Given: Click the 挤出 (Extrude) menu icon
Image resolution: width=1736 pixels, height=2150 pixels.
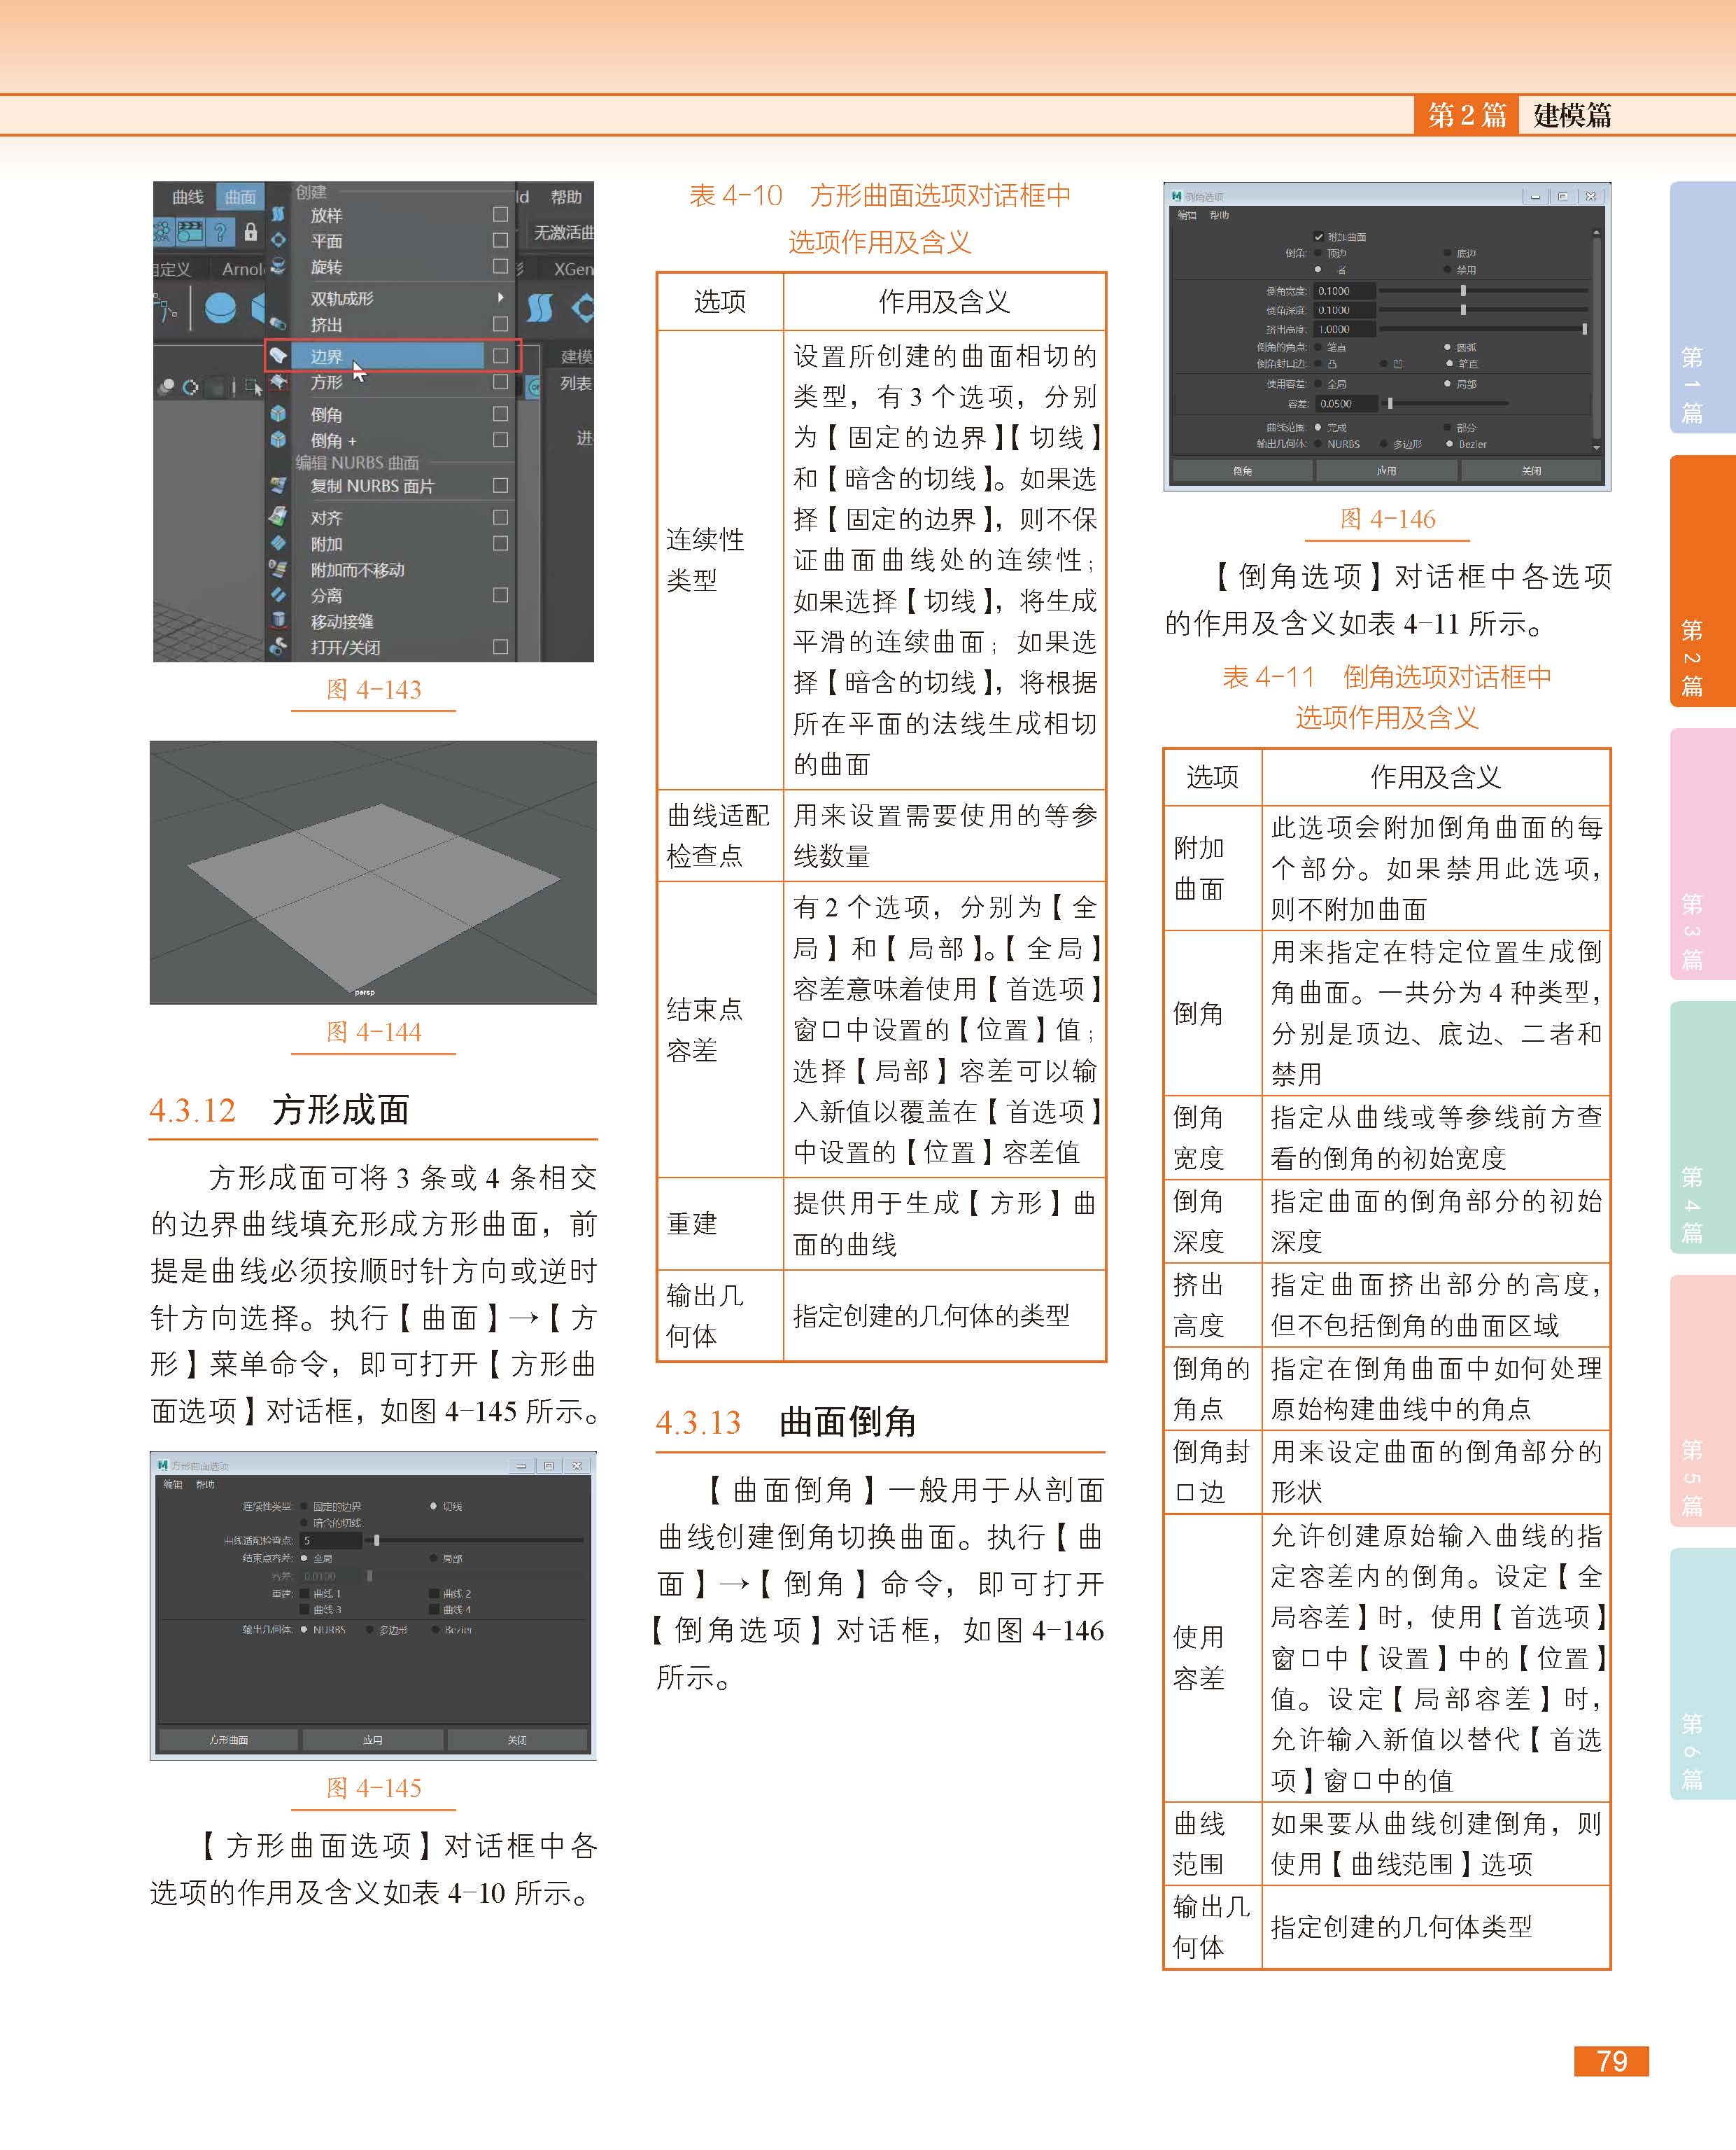Looking at the screenshot, I should tap(278, 324).
